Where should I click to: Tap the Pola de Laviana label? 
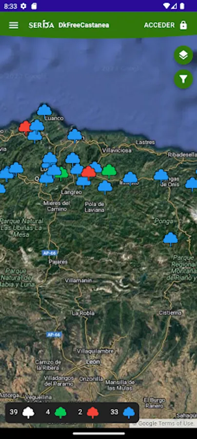[x=95, y=207]
